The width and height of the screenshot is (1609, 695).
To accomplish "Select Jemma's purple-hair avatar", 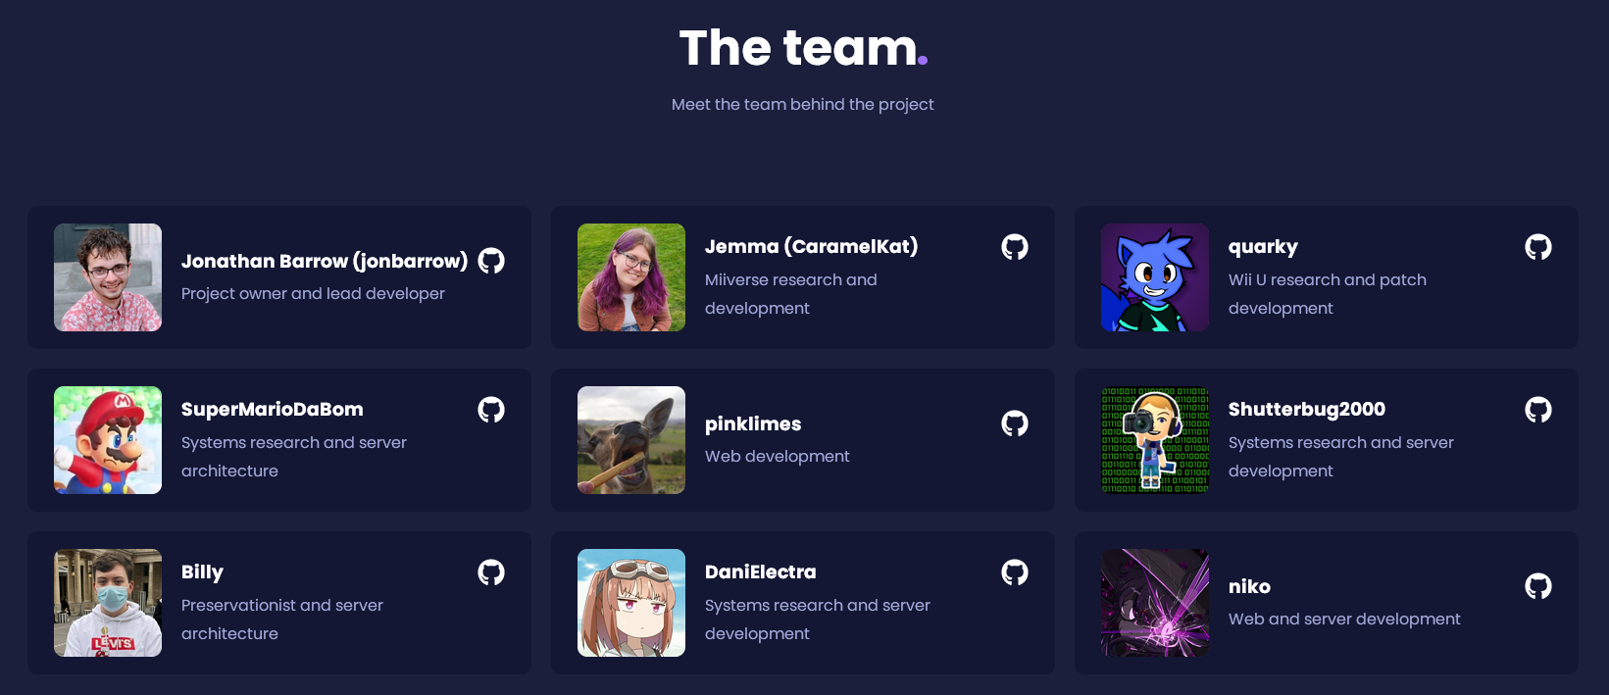I will tap(631, 277).
